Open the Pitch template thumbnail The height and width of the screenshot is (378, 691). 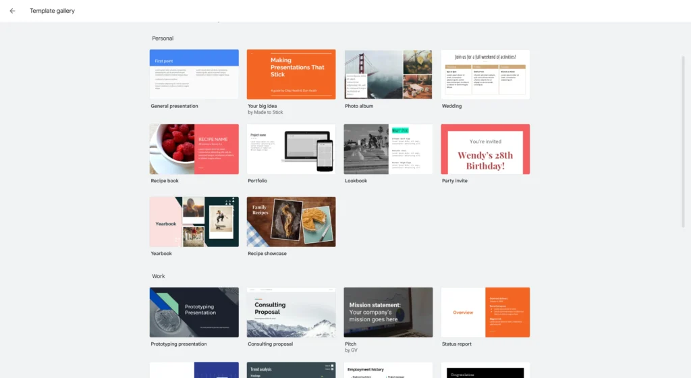[388, 313]
